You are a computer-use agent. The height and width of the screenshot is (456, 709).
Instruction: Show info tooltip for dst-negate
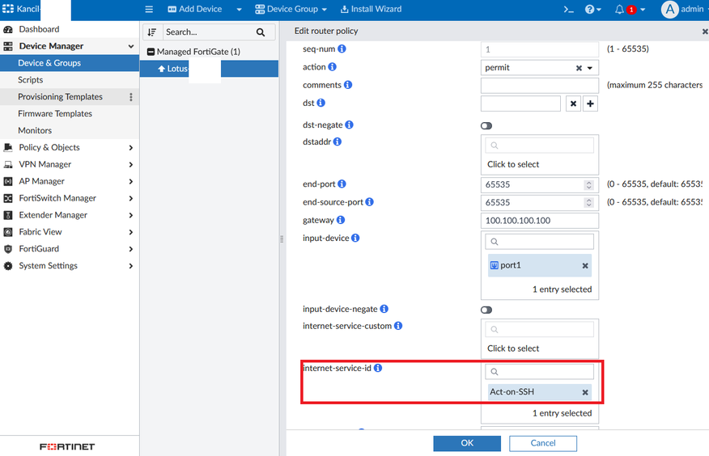click(x=349, y=125)
